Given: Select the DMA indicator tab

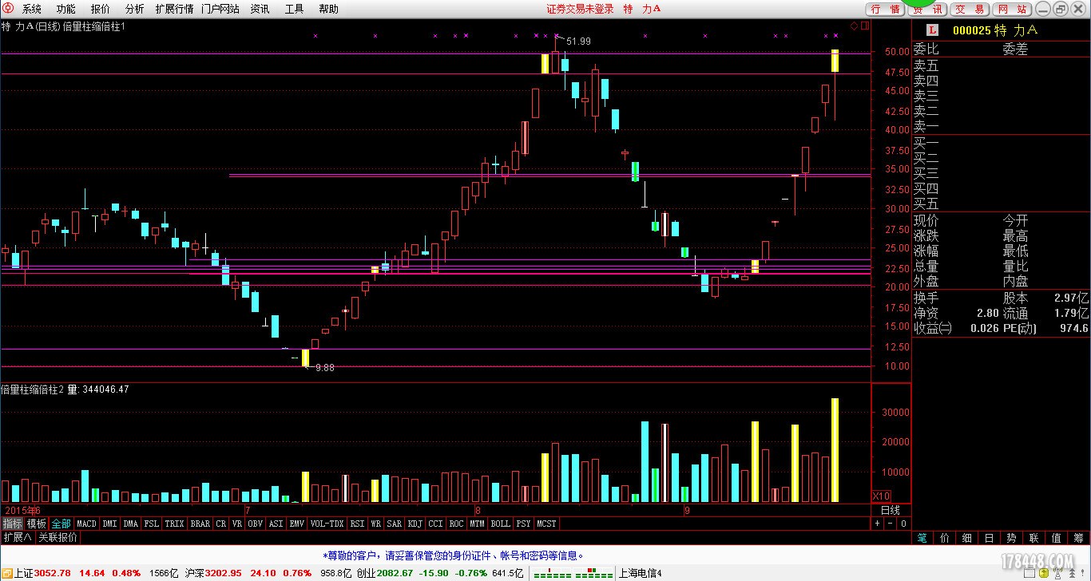Looking at the screenshot, I should [131, 524].
